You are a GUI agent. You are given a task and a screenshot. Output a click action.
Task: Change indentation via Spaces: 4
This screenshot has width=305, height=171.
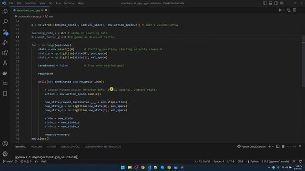pos(219,161)
